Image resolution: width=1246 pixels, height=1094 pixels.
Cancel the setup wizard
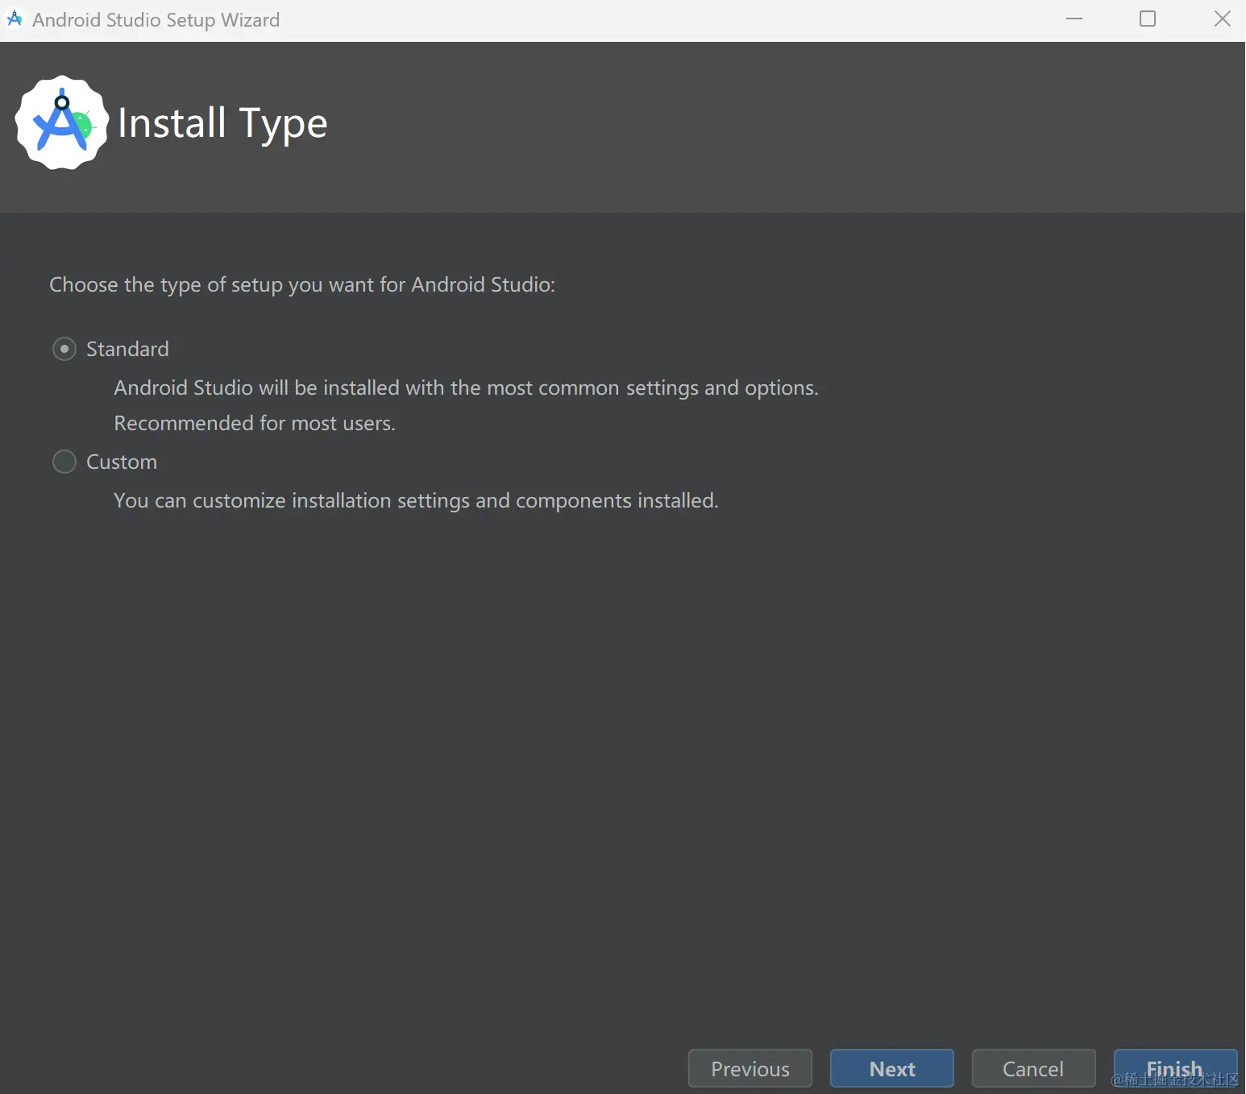[1033, 1068]
